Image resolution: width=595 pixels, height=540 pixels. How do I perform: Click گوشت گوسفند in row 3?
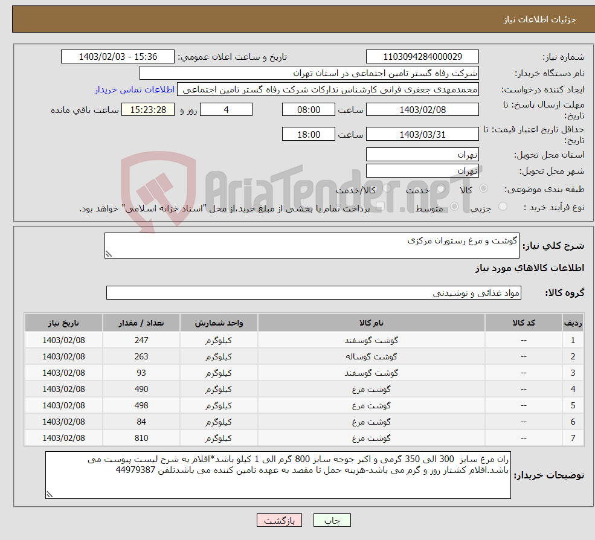click(x=371, y=373)
